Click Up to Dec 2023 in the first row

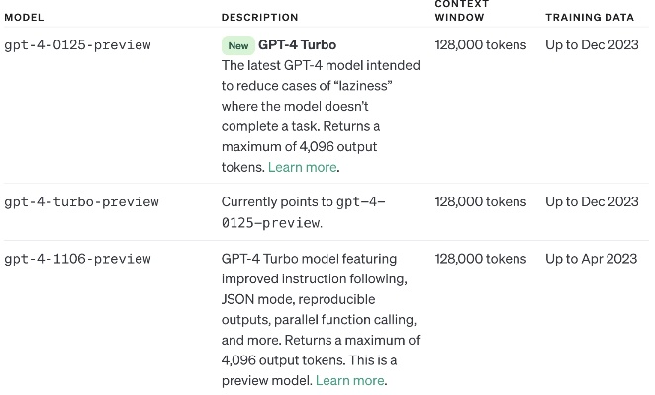click(592, 45)
